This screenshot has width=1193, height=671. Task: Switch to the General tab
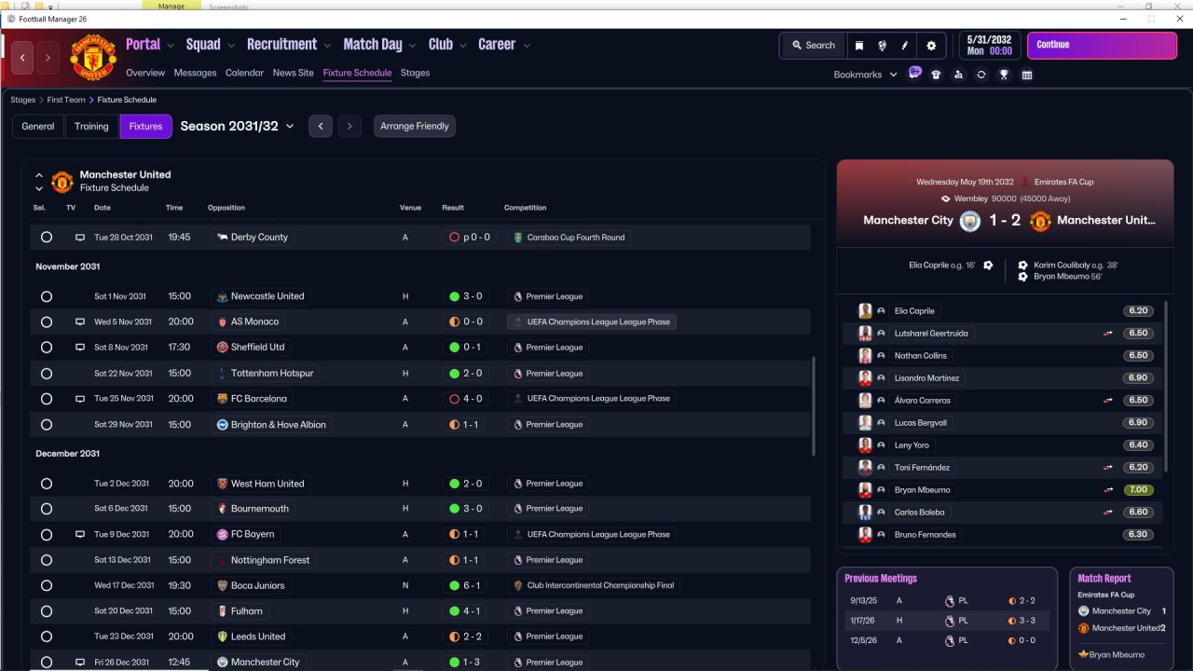pyautogui.click(x=38, y=126)
